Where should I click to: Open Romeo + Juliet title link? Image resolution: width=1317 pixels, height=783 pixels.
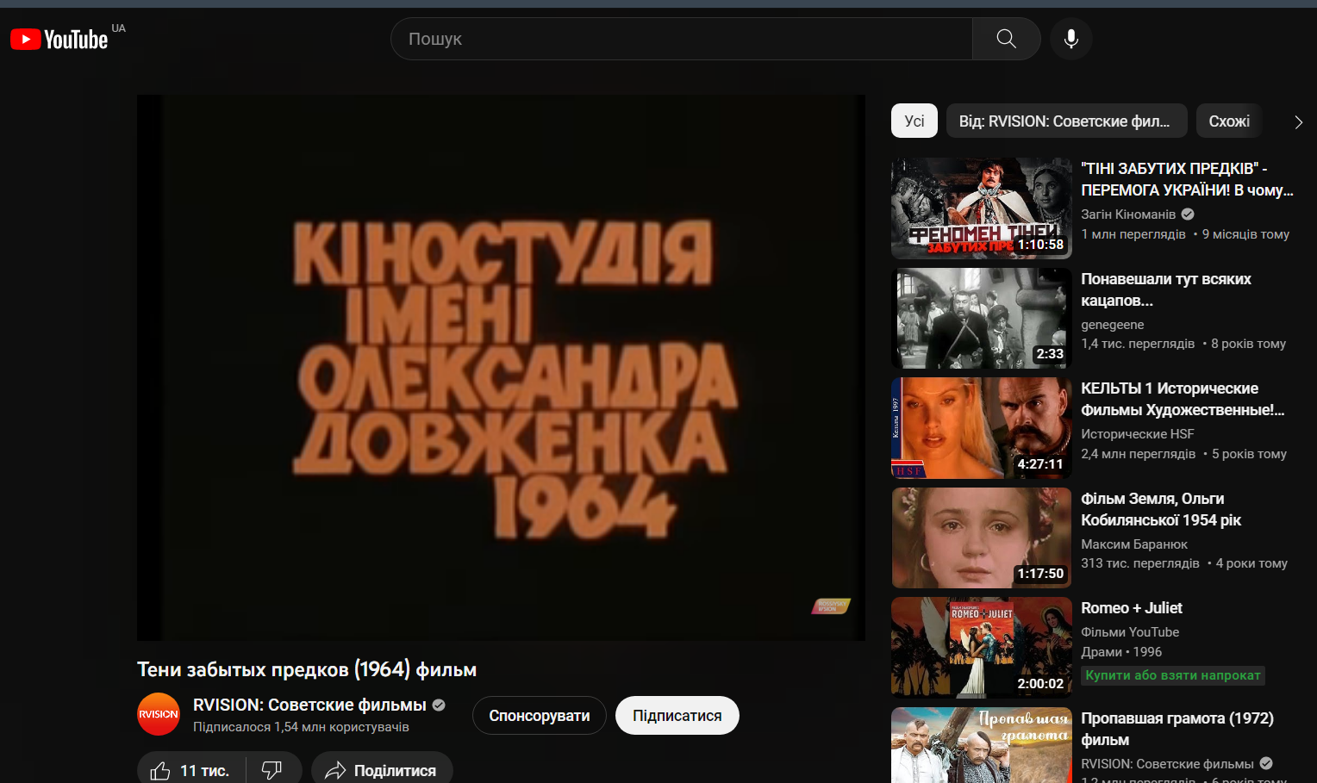coord(1132,608)
